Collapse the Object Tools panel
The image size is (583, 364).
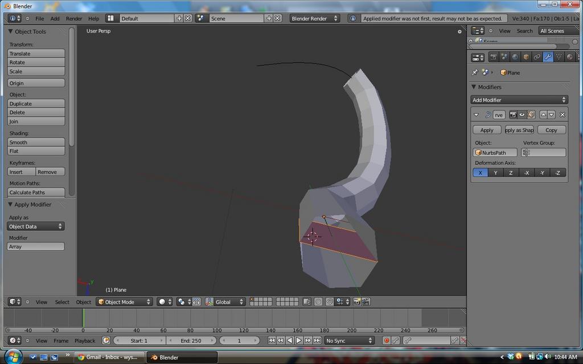click(x=10, y=32)
